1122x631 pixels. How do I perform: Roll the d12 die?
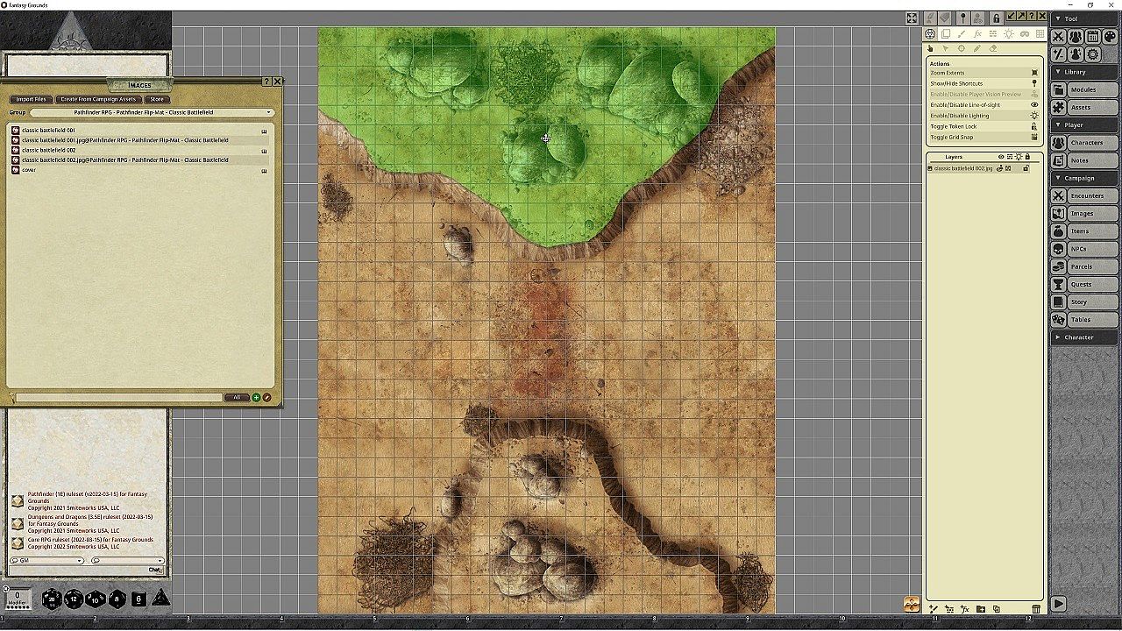point(74,599)
